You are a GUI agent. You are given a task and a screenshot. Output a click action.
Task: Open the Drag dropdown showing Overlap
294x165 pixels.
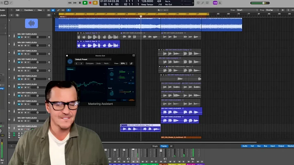[272, 10]
